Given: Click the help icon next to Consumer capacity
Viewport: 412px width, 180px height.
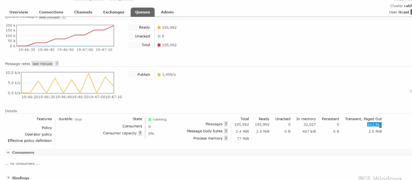Looking at the screenshot, I should point(140,133).
